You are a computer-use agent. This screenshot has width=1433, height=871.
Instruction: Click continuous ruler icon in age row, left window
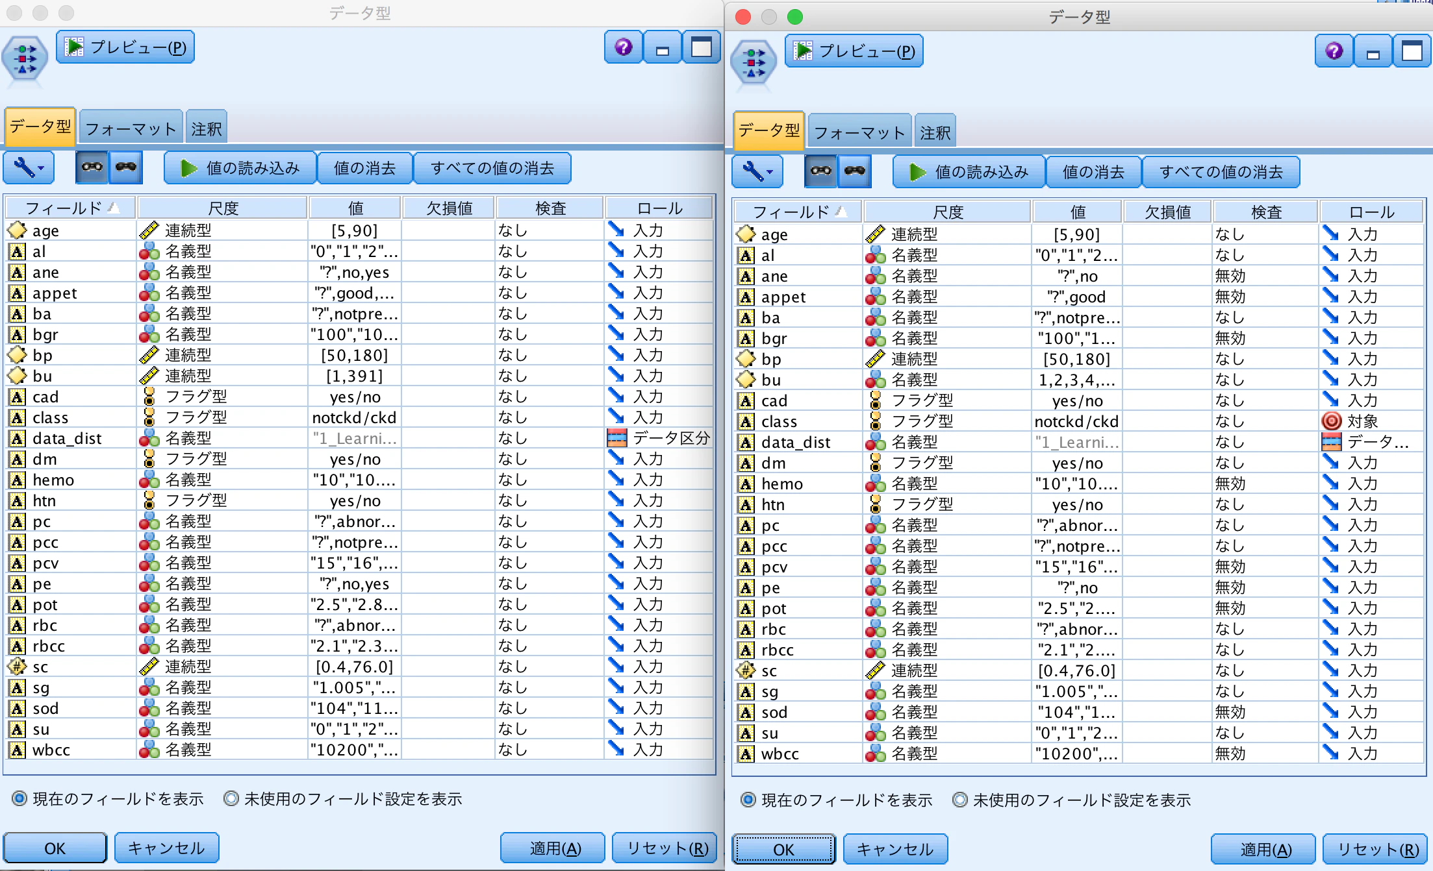click(149, 230)
